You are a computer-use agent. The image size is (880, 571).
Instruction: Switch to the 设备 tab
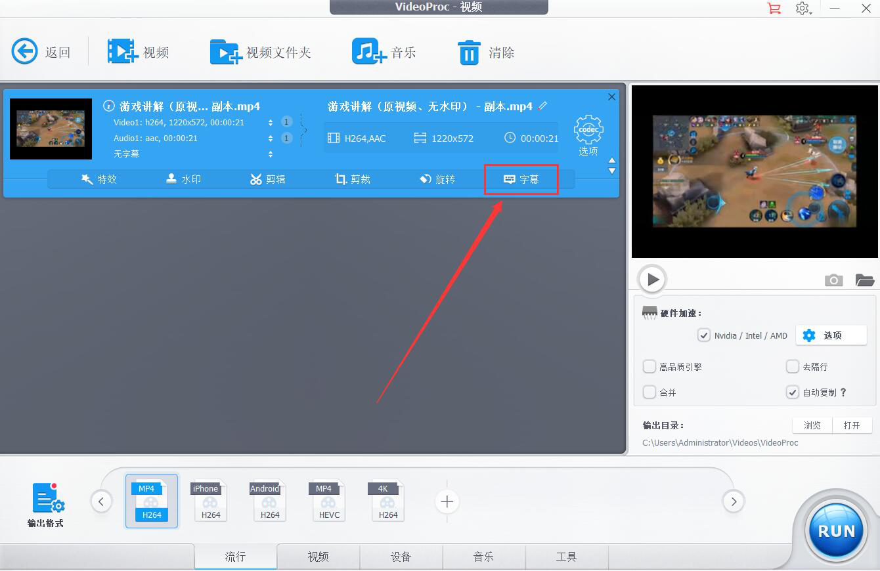tap(401, 557)
